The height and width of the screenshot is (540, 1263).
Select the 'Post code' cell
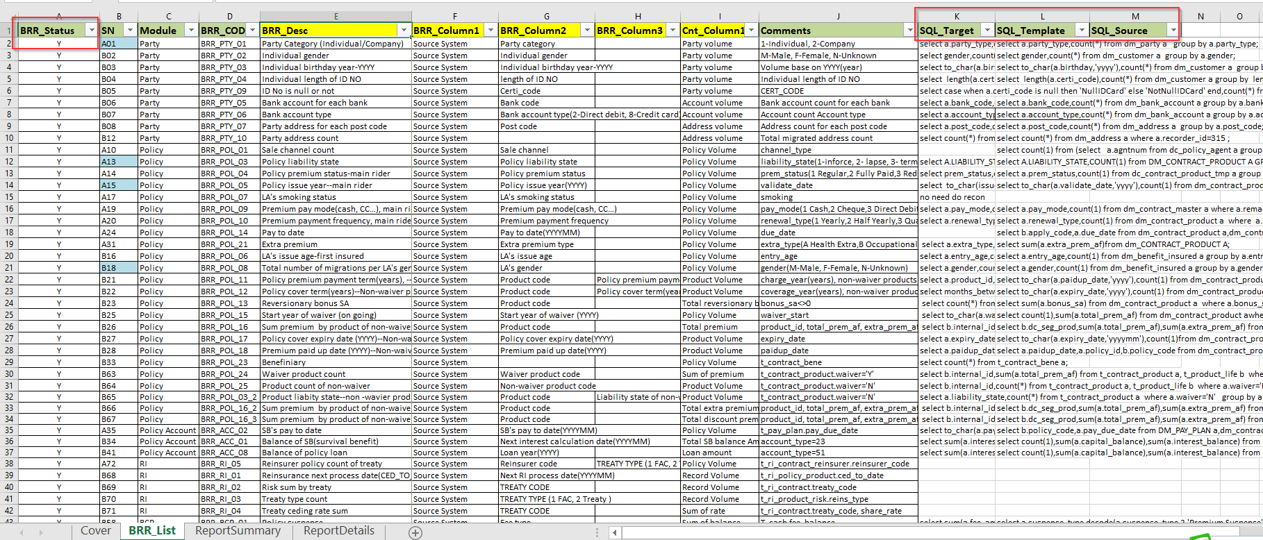(x=547, y=126)
